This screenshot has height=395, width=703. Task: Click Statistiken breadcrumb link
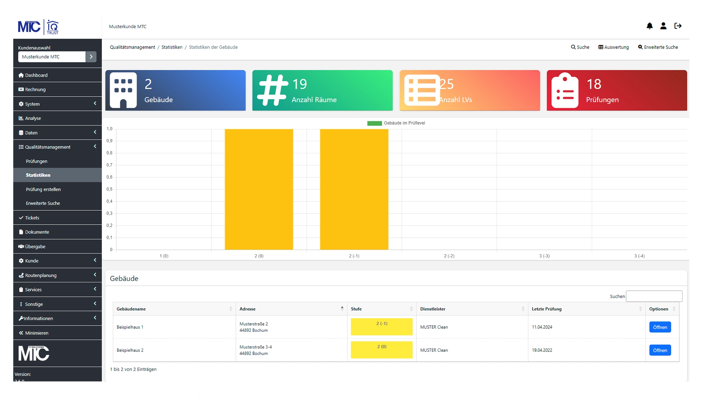click(x=172, y=47)
